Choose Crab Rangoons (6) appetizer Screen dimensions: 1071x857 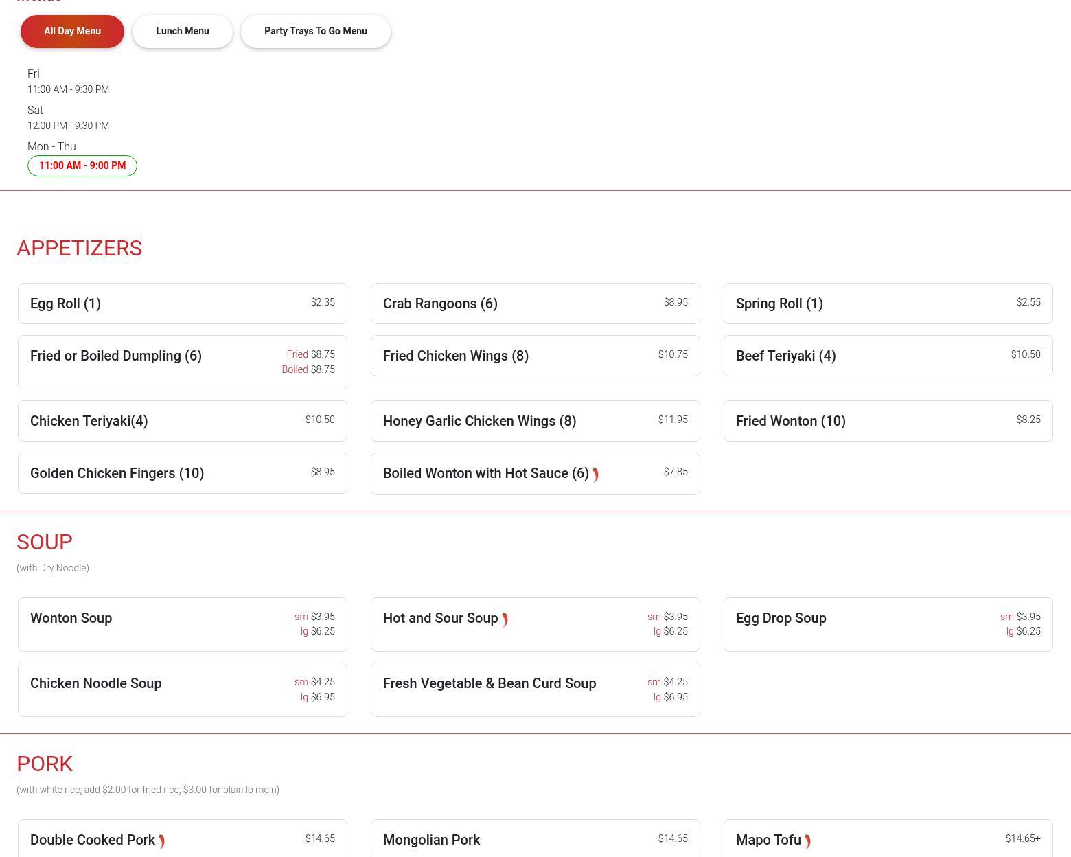pos(535,304)
